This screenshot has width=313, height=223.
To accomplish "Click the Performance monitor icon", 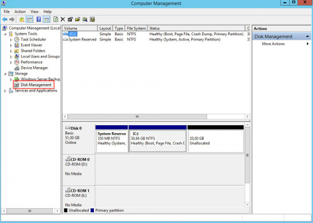I will (17, 62).
